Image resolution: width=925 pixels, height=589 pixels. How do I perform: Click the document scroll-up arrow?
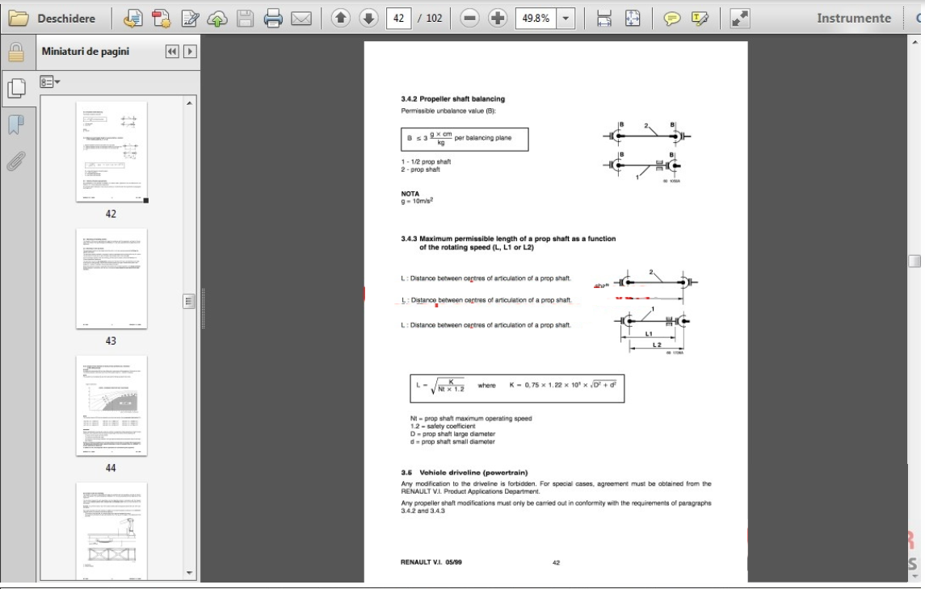point(916,43)
